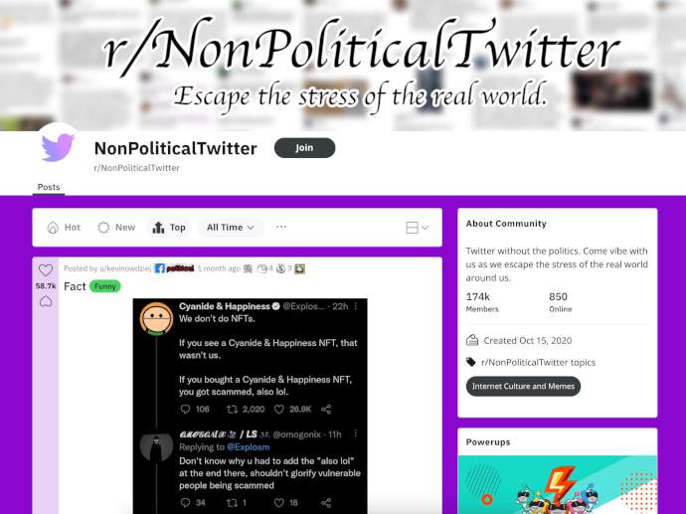Select the New sort icon
Image resolution: width=686 pixels, height=514 pixels.
(103, 228)
